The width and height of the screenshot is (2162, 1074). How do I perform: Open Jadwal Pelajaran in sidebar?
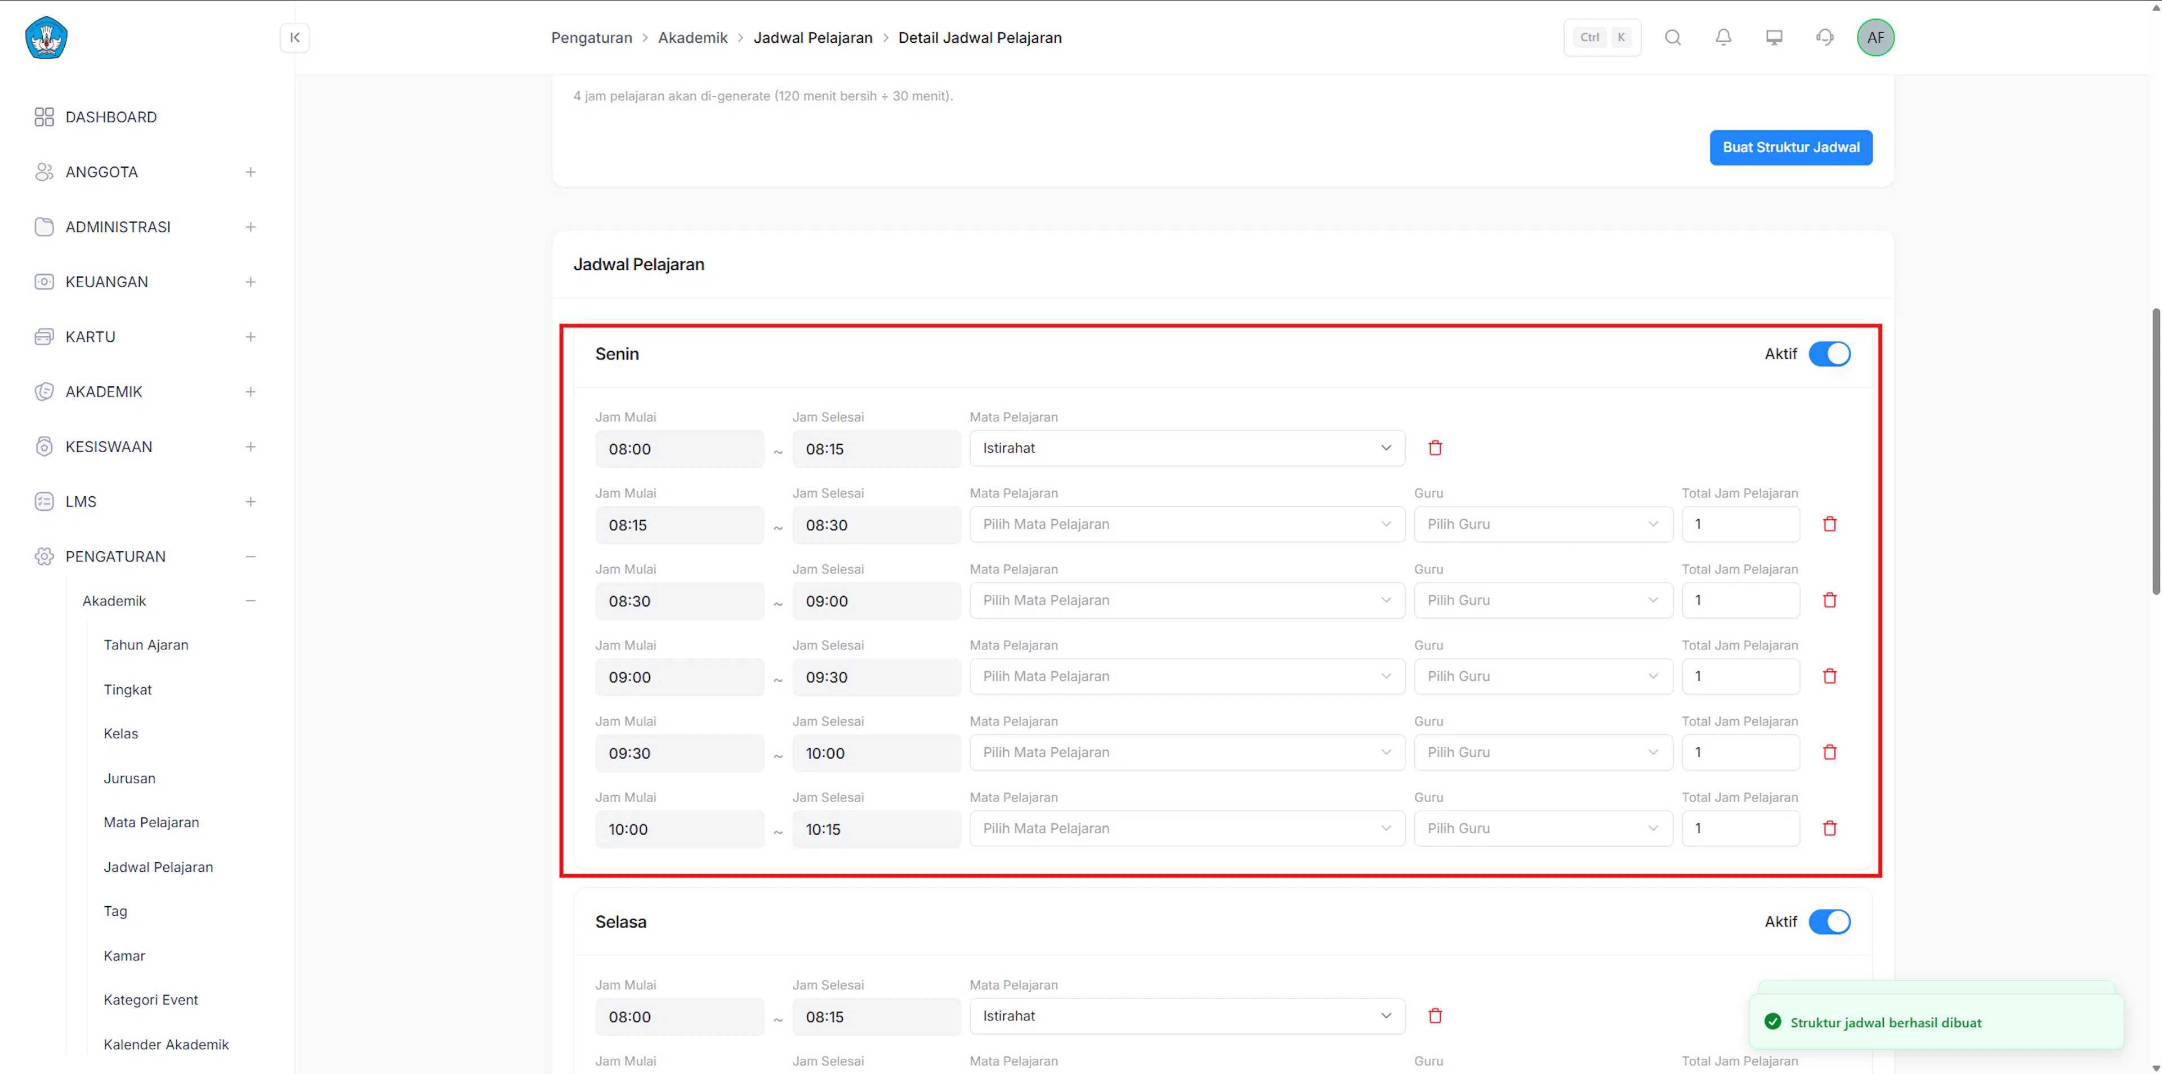click(x=158, y=867)
